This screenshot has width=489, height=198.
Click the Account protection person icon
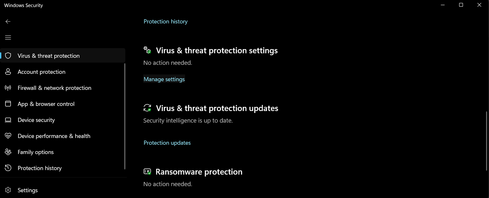[8, 72]
